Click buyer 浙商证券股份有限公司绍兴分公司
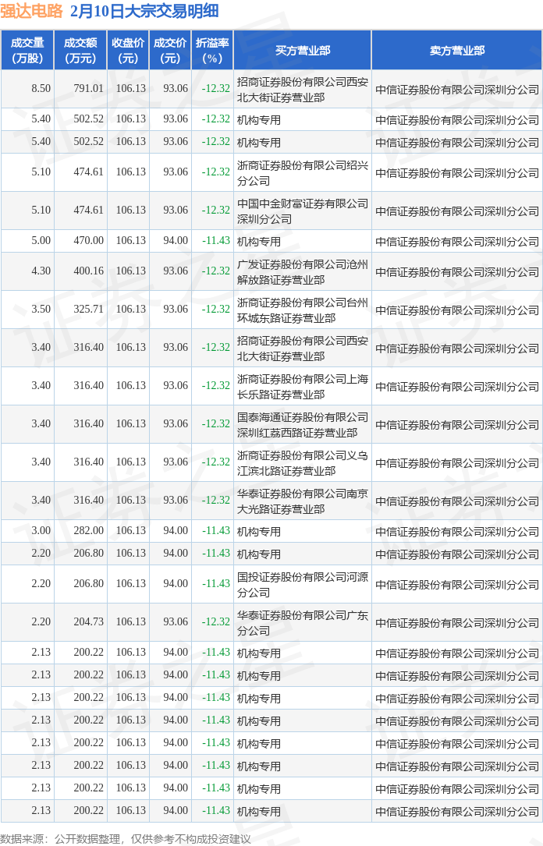Screen dimensions: 543x846 (302, 172)
